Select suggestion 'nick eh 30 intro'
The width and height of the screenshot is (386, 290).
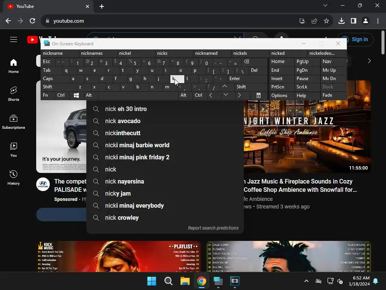[x=165, y=109]
